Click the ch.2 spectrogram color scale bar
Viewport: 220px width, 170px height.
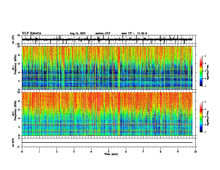point(201,117)
